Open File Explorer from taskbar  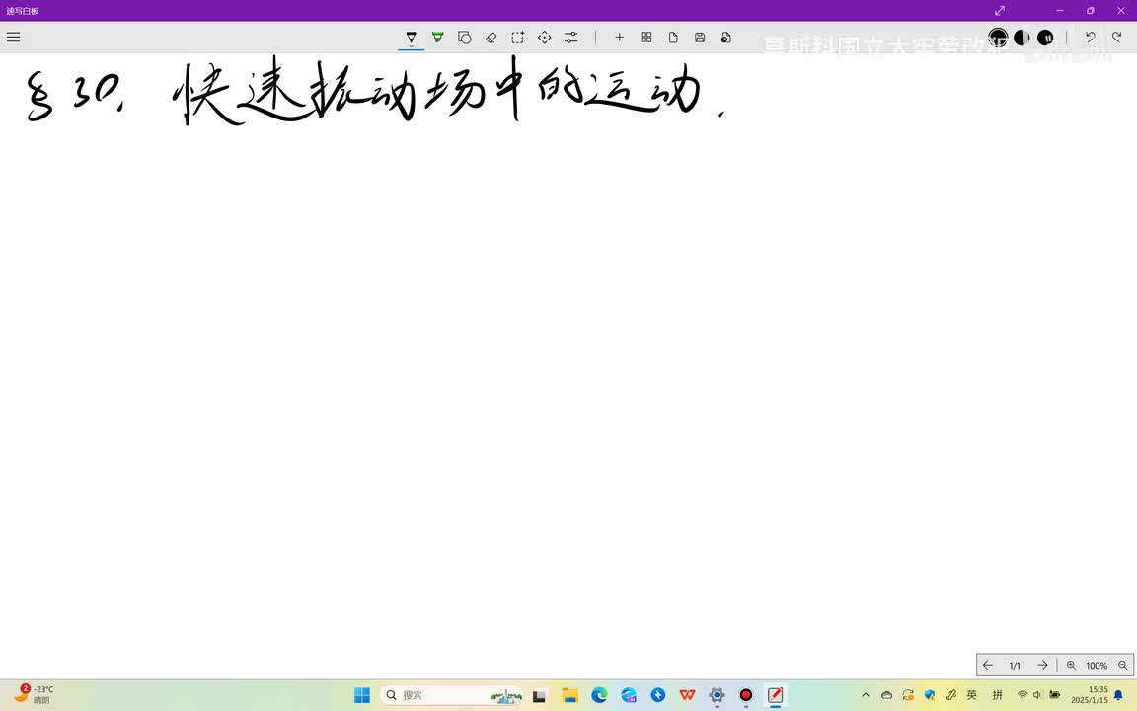coord(569,695)
